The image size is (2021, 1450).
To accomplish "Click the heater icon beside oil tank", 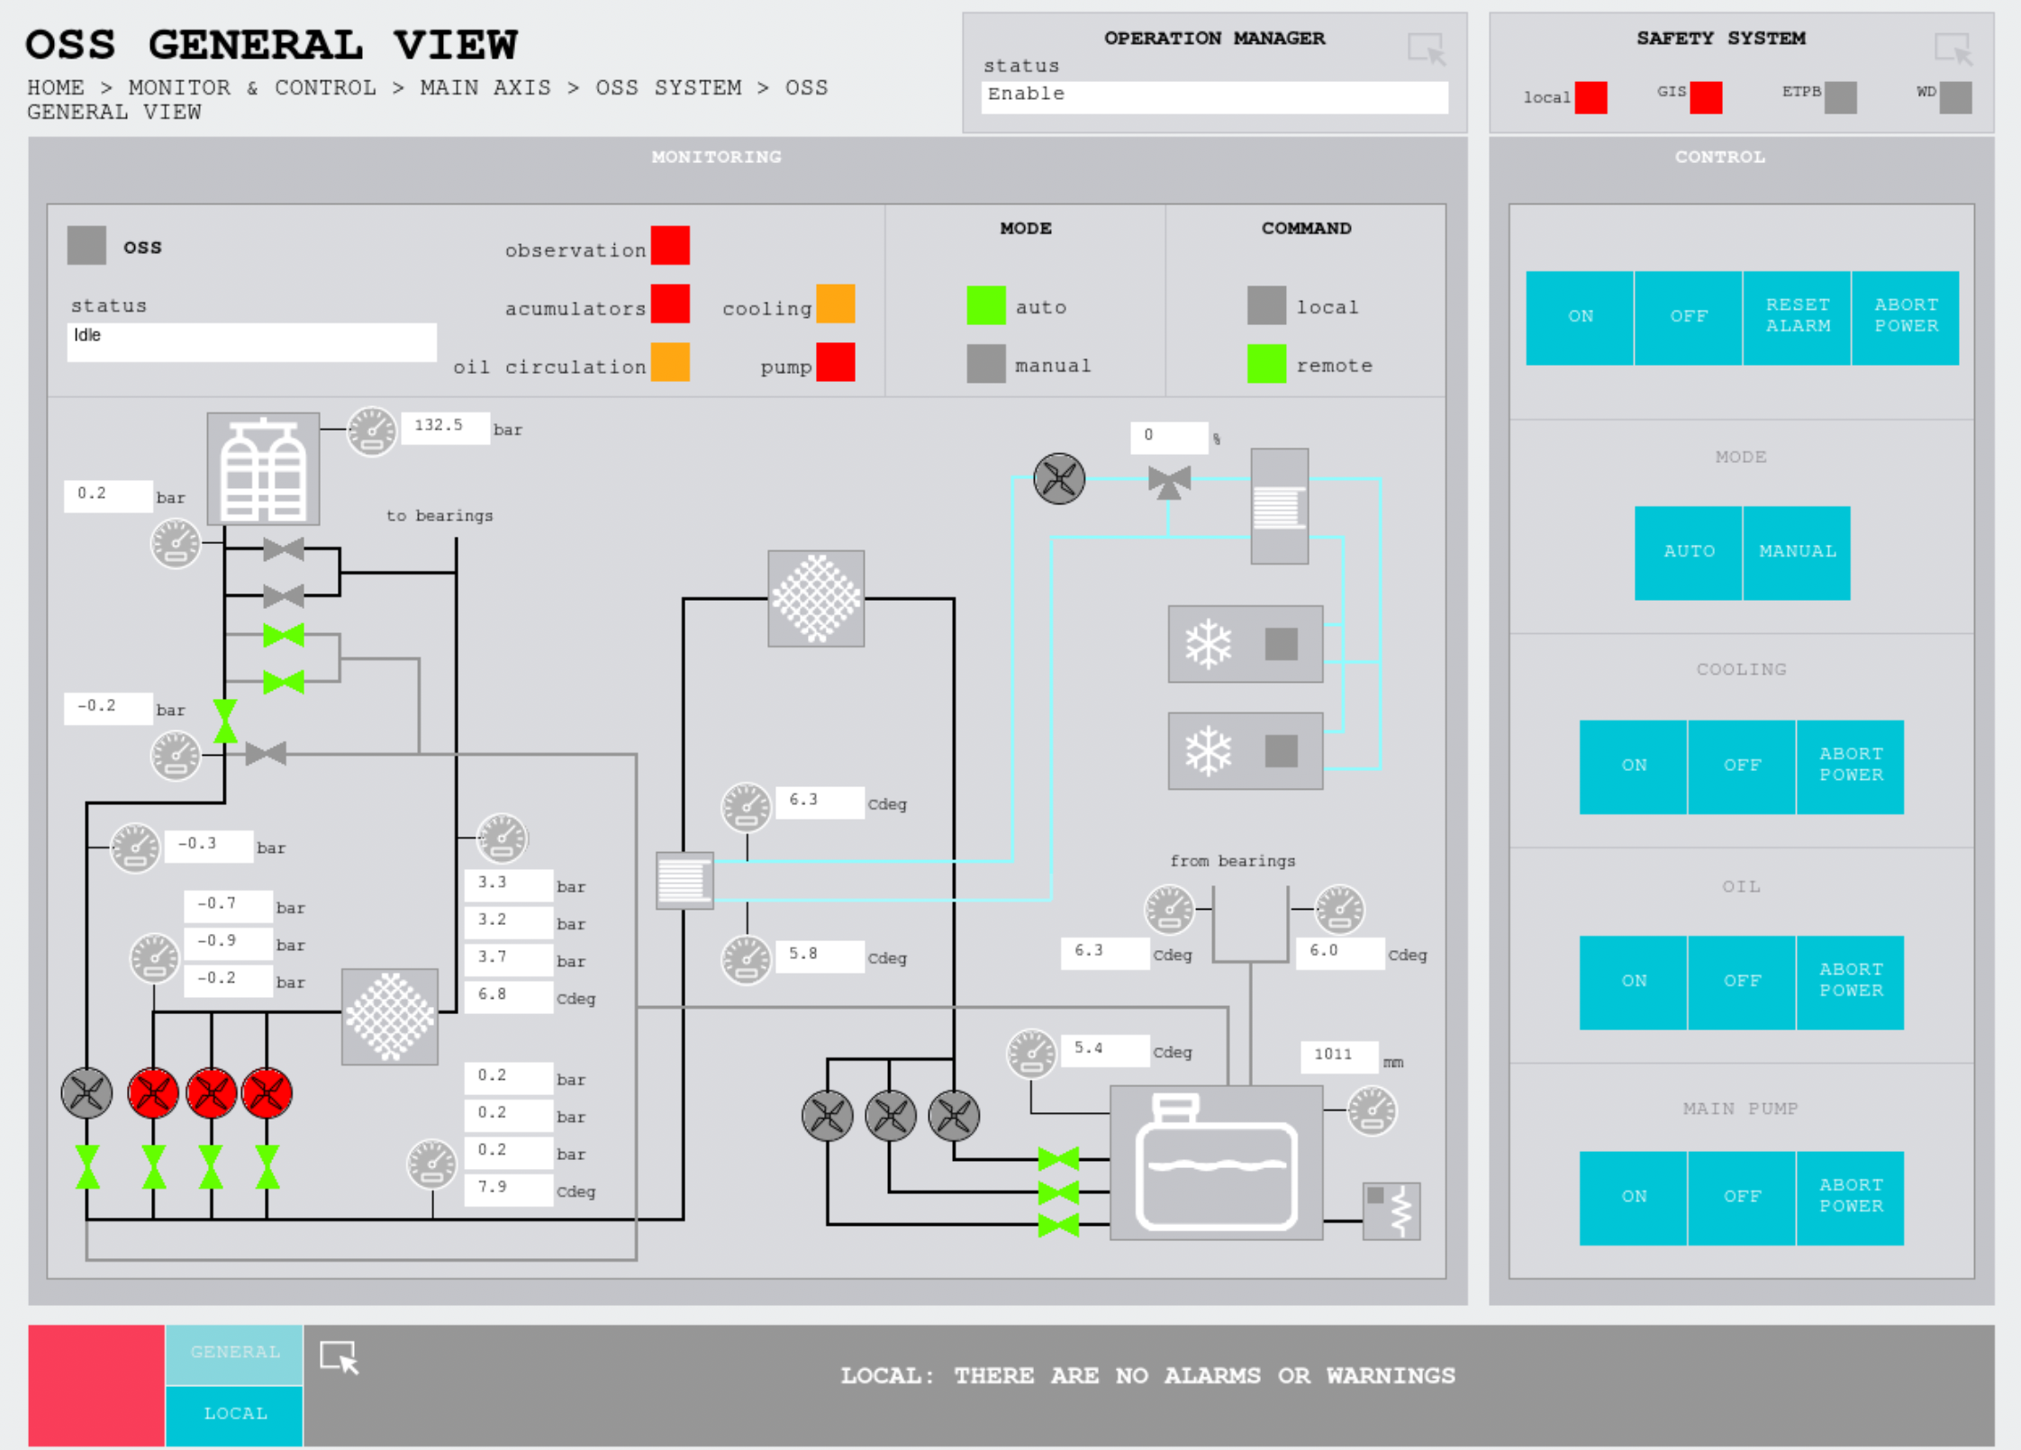I will 1391,1211.
